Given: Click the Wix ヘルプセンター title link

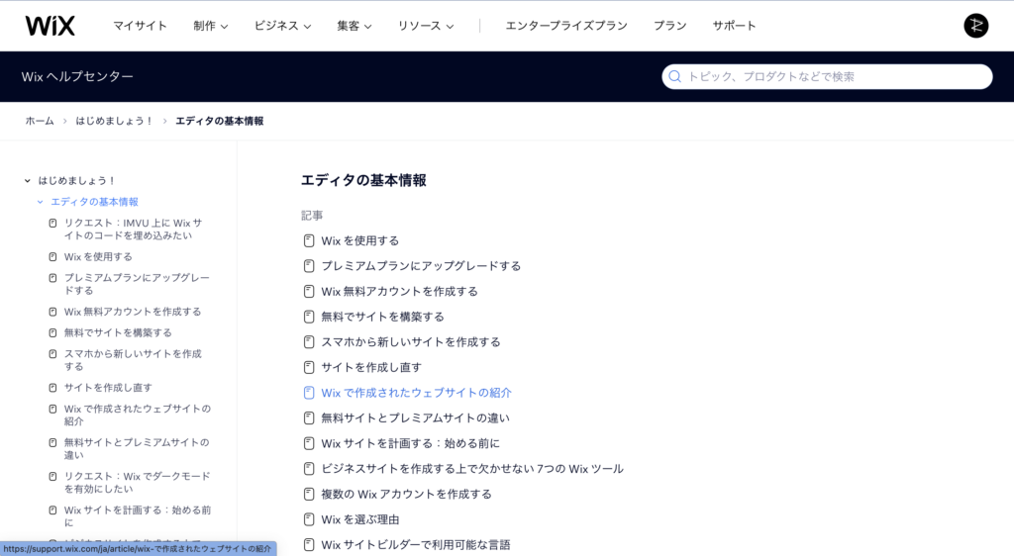Looking at the screenshot, I should pos(77,77).
